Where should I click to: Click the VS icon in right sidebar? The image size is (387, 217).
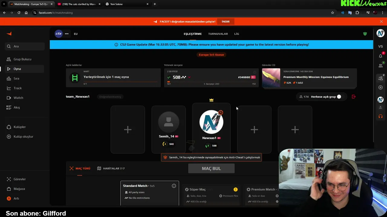(x=380, y=46)
